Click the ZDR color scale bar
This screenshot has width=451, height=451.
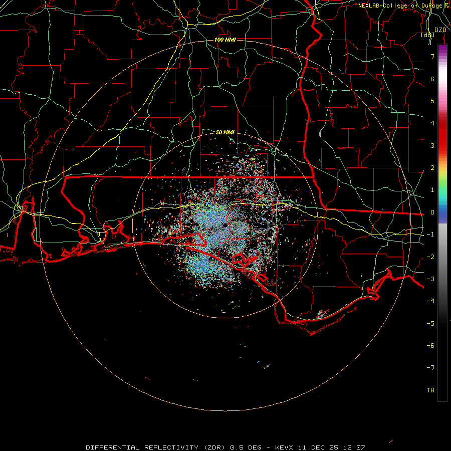coord(442,223)
